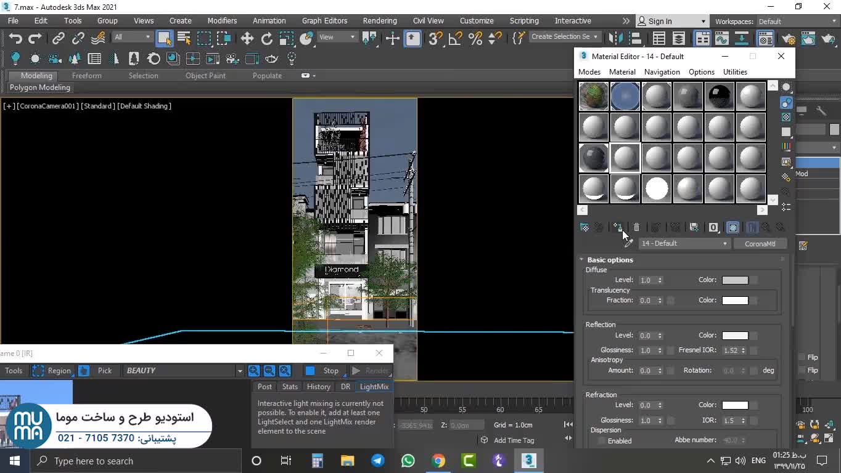Click the Undo arrow in main toolbar

coord(15,39)
